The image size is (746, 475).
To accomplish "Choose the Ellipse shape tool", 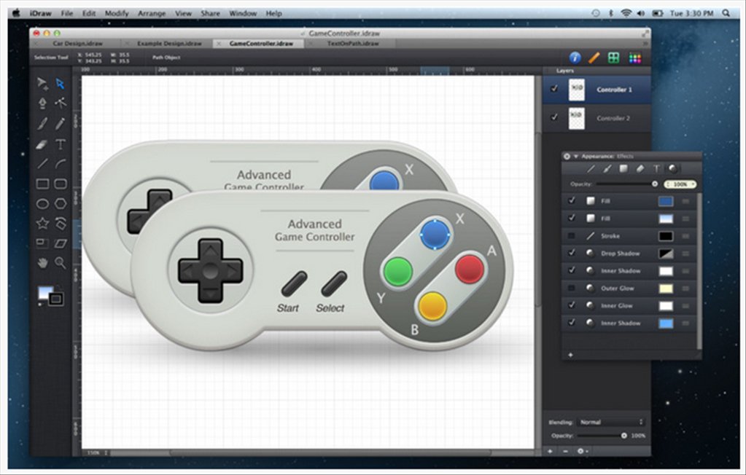I will coord(42,204).
